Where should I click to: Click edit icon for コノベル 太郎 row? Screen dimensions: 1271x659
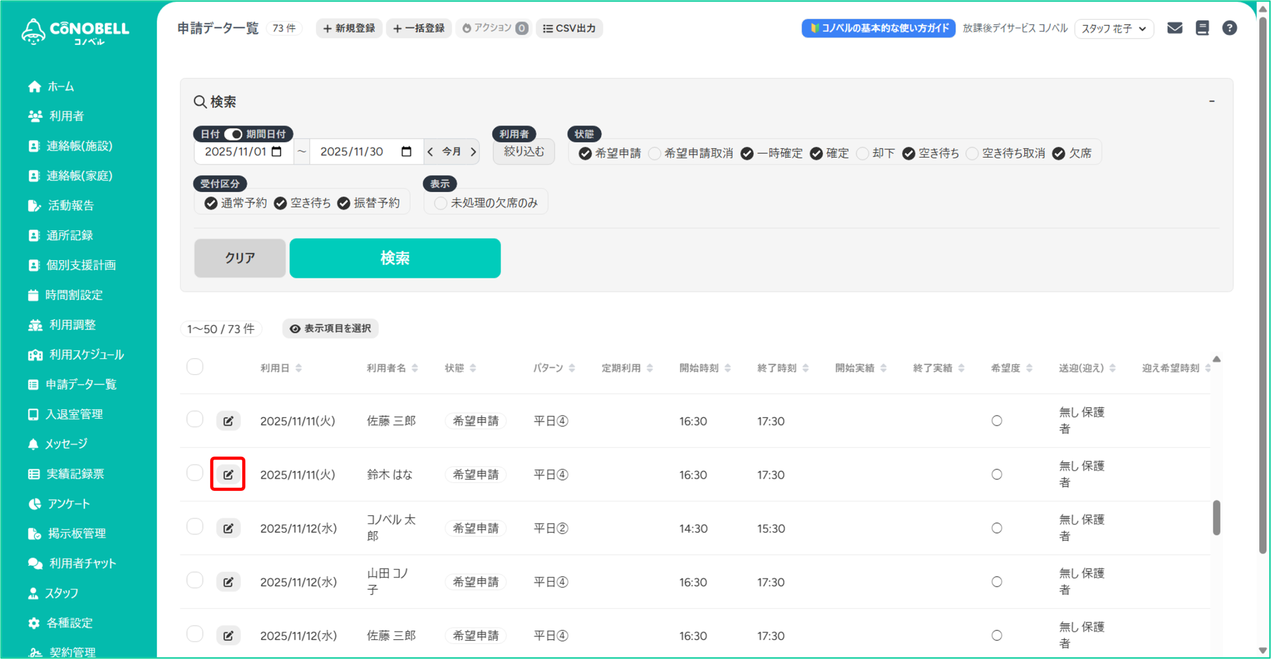coord(228,528)
